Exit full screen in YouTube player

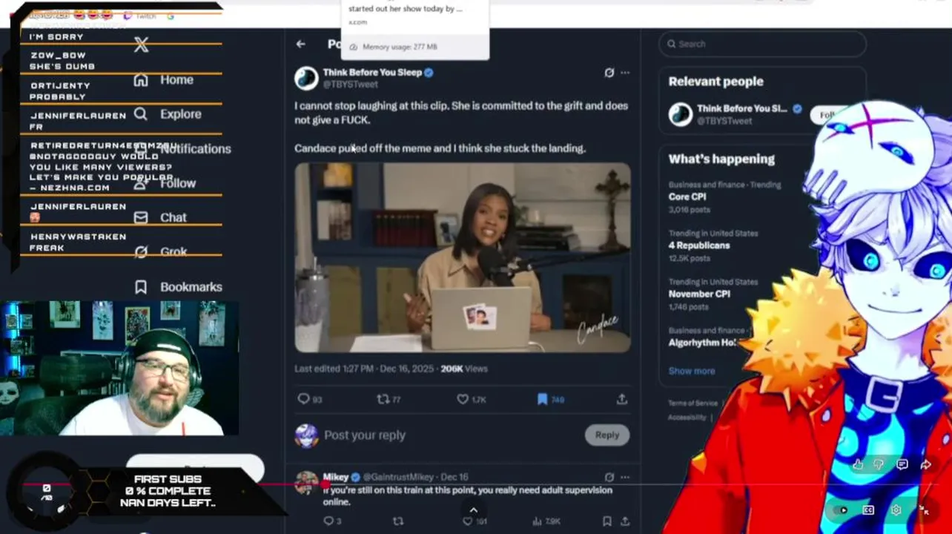click(924, 510)
